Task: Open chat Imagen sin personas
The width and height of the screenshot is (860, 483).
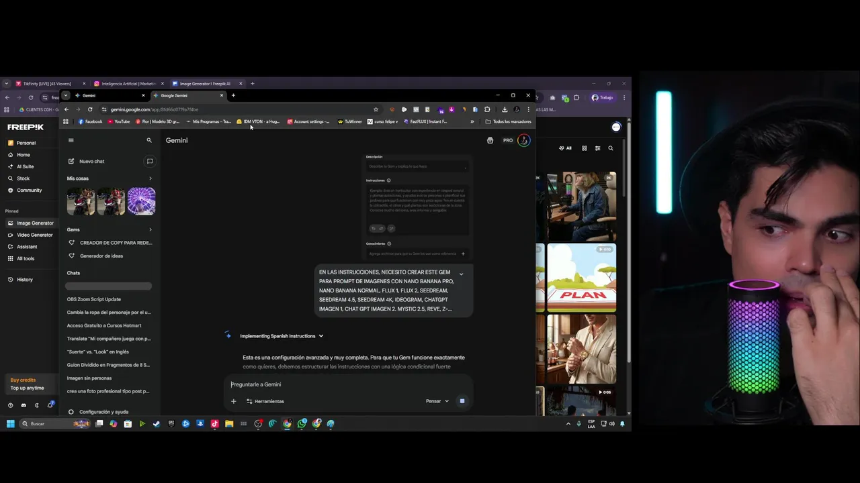Action: pos(89,378)
